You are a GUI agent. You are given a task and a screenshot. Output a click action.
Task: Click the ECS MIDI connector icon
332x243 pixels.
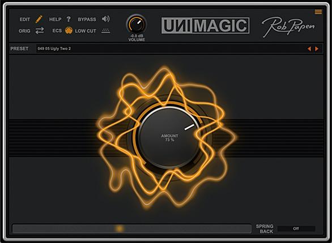tap(69, 31)
